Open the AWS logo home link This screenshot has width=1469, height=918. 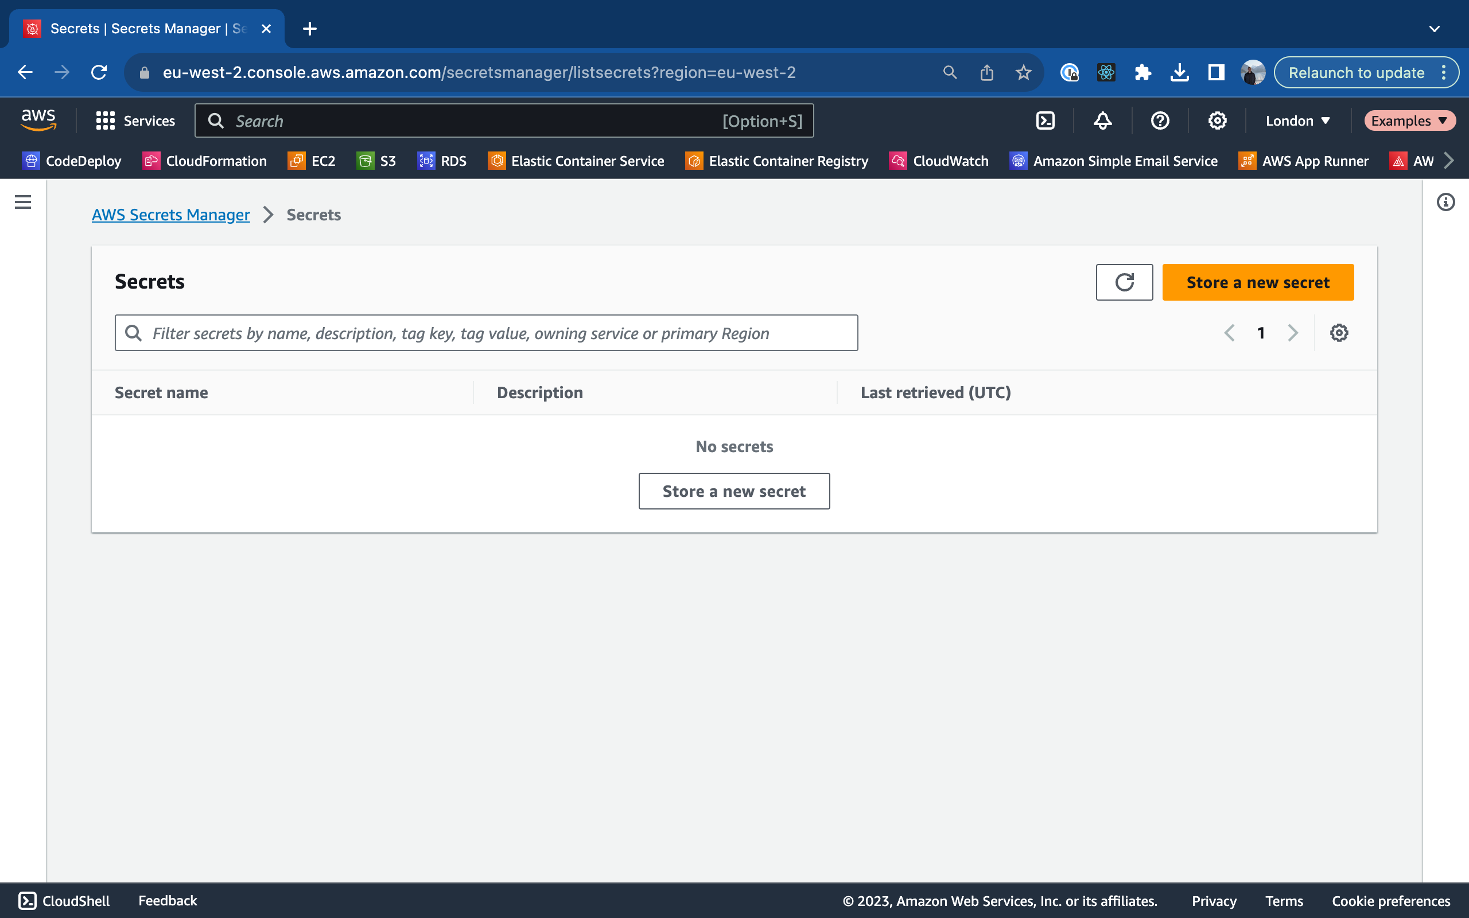(38, 120)
